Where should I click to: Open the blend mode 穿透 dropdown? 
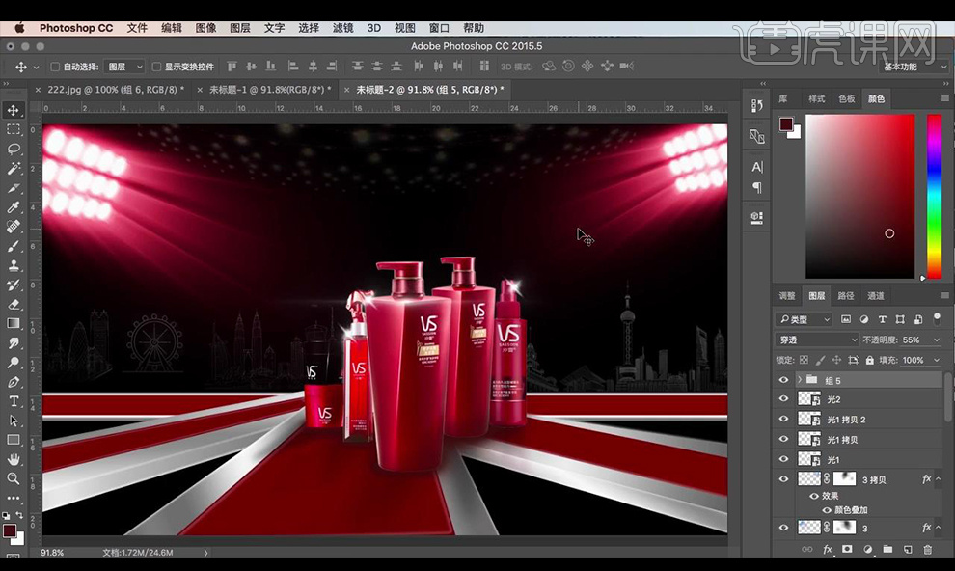click(816, 340)
